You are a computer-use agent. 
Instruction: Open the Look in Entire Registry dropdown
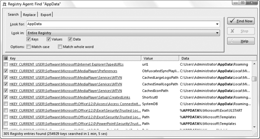click(123, 33)
